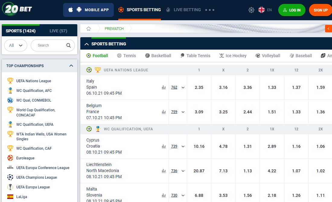Open statistics icon for Italy vs Spain
Image resolution: width=332 pixels, height=202 pixels.
[x=164, y=87]
